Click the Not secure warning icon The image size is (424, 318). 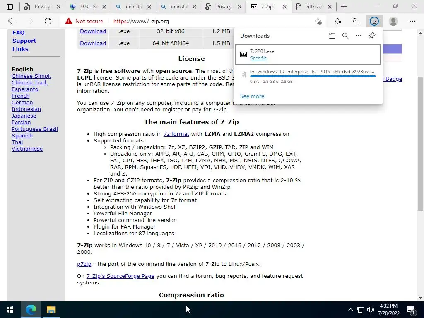point(69,21)
